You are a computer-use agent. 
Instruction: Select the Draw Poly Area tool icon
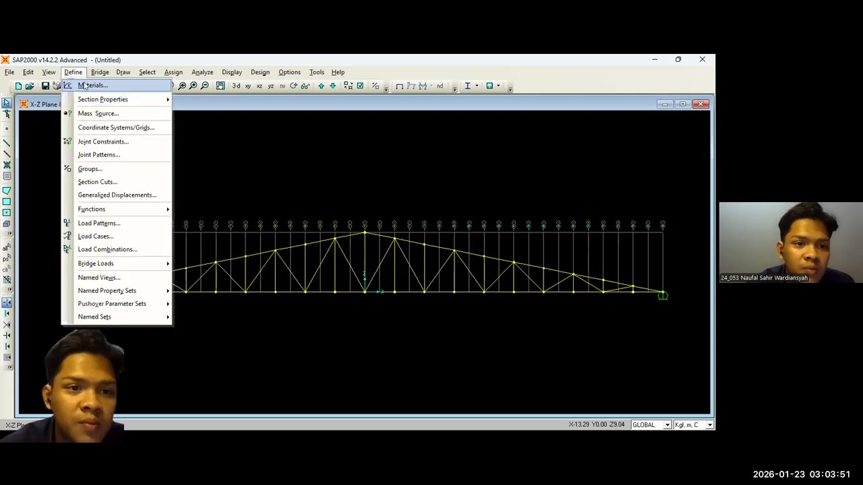(x=7, y=191)
